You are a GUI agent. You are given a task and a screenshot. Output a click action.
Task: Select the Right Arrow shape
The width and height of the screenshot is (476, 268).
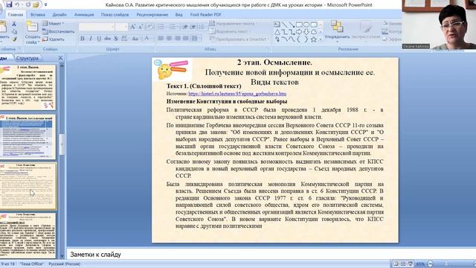pyautogui.click(x=299, y=32)
